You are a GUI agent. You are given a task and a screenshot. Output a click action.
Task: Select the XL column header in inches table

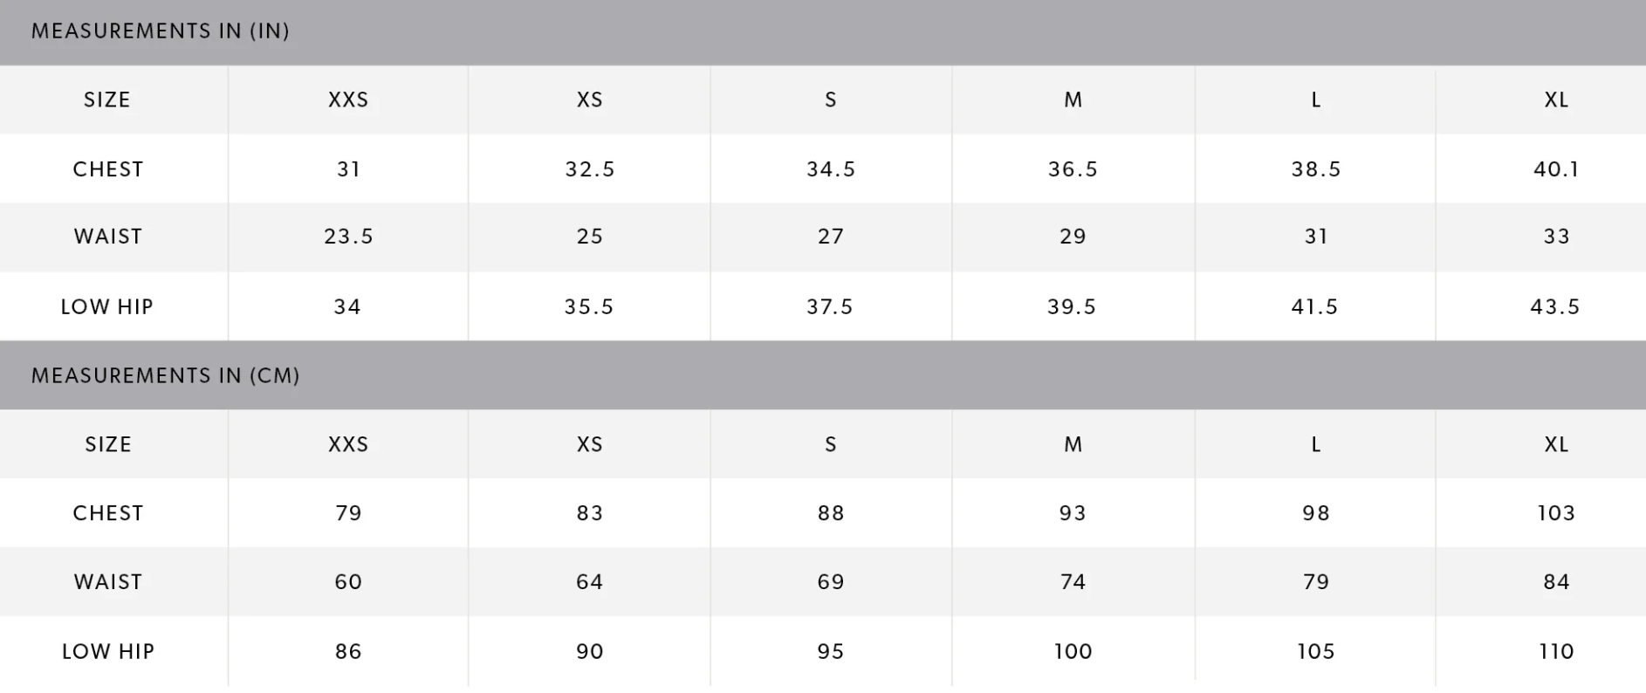click(x=1556, y=100)
